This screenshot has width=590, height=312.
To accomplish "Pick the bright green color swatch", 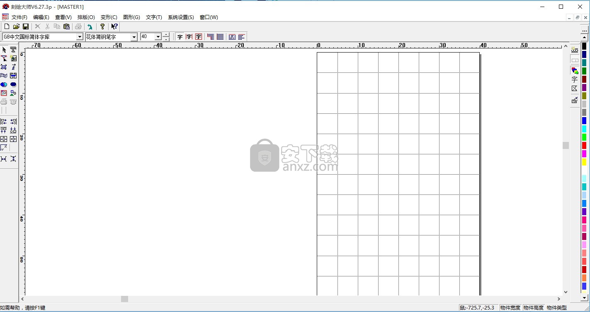I will coord(584,137).
